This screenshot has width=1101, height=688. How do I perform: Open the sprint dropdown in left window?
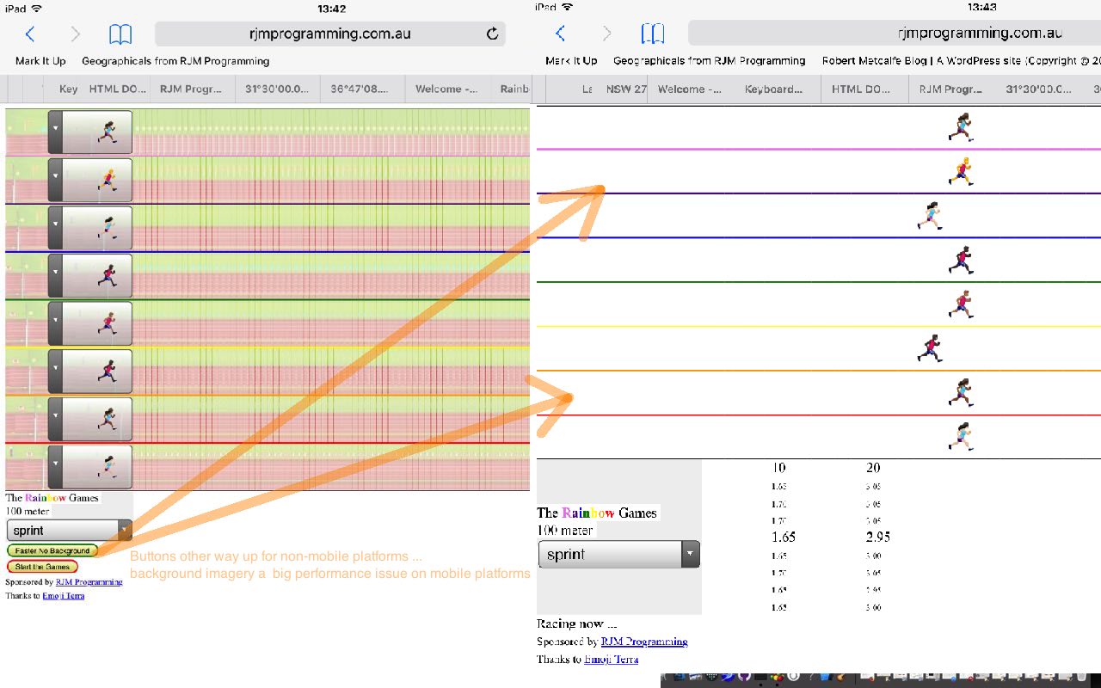70,531
